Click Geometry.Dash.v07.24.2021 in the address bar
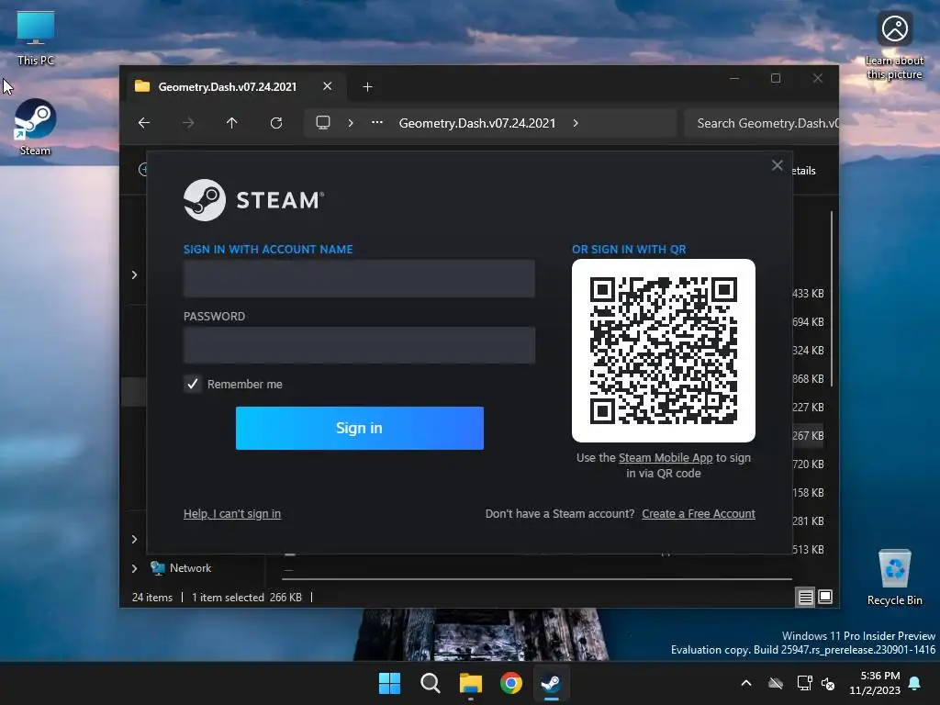 click(477, 123)
